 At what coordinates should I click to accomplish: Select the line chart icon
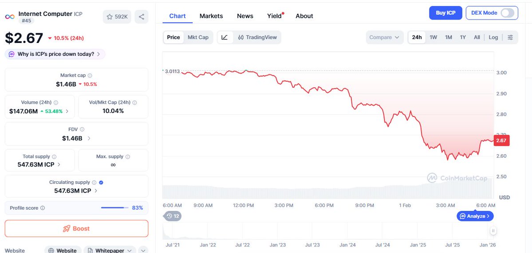[x=225, y=37]
